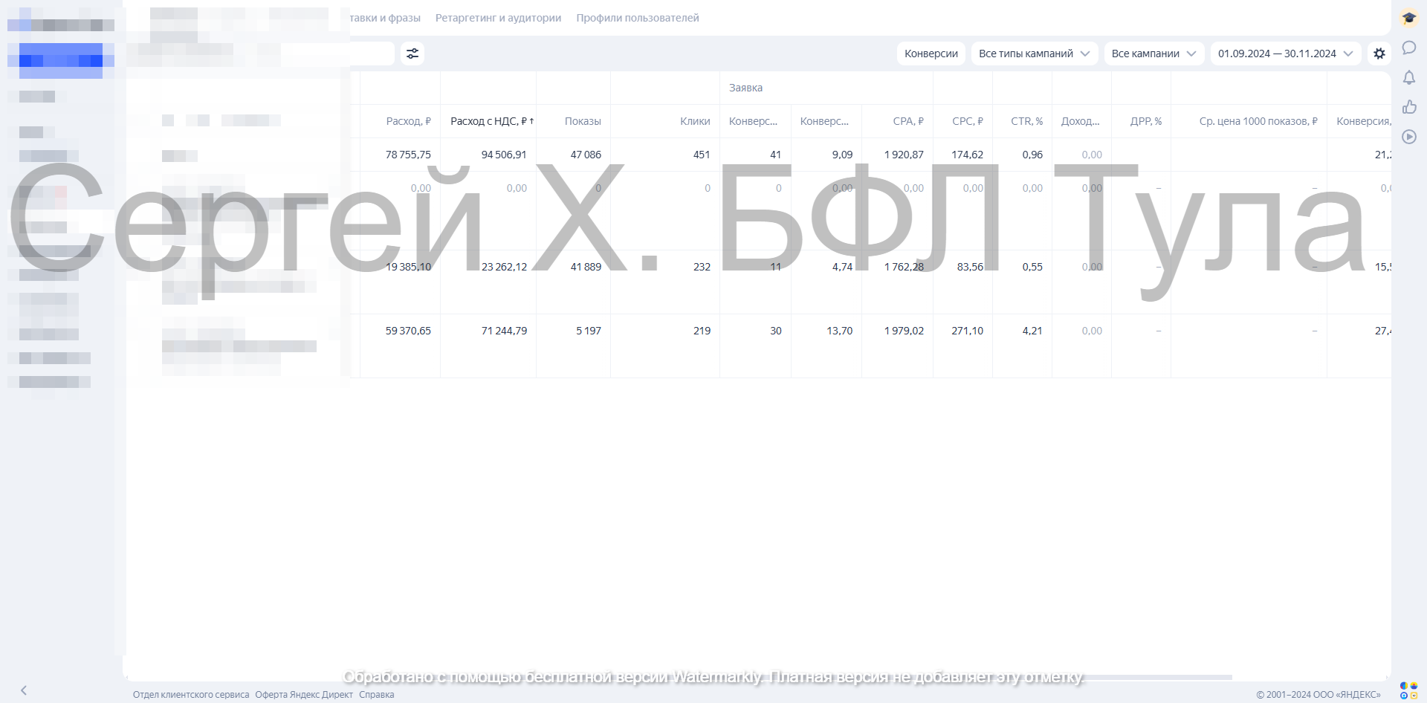Sort by Показы column header

583,121
